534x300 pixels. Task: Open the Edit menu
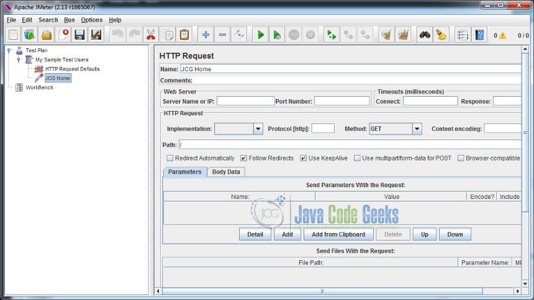coord(27,20)
